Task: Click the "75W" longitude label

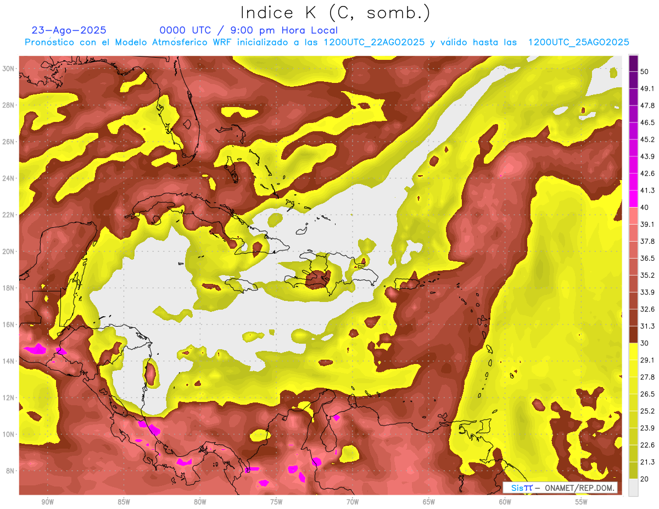Action: click(276, 502)
